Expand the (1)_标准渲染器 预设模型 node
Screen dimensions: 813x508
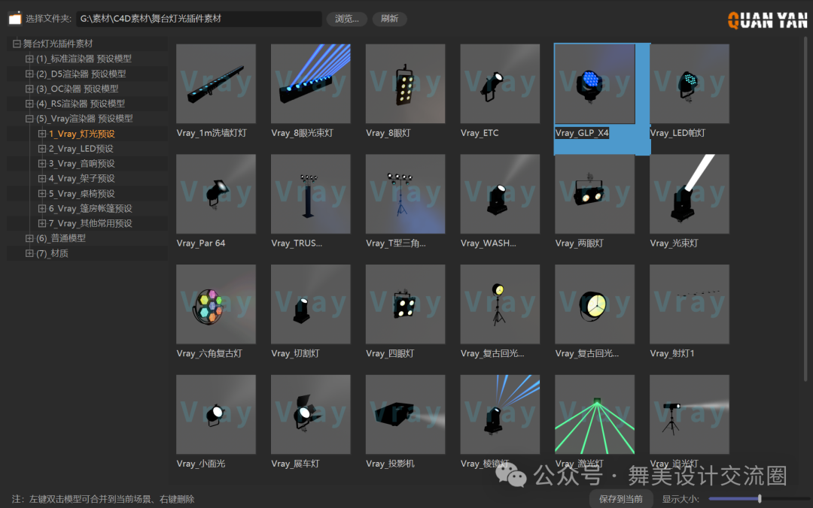click(29, 59)
